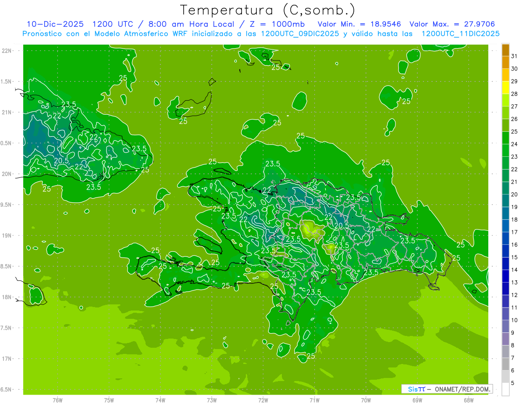The image size is (526, 406).
Task: Click the light gray legend swatch between 5 and 6
Action: [x=505, y=377]
